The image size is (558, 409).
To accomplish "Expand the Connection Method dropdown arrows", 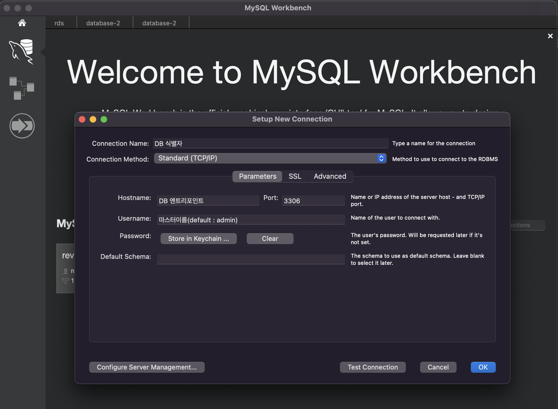I will pyautogui.click(x=381, y=158).
